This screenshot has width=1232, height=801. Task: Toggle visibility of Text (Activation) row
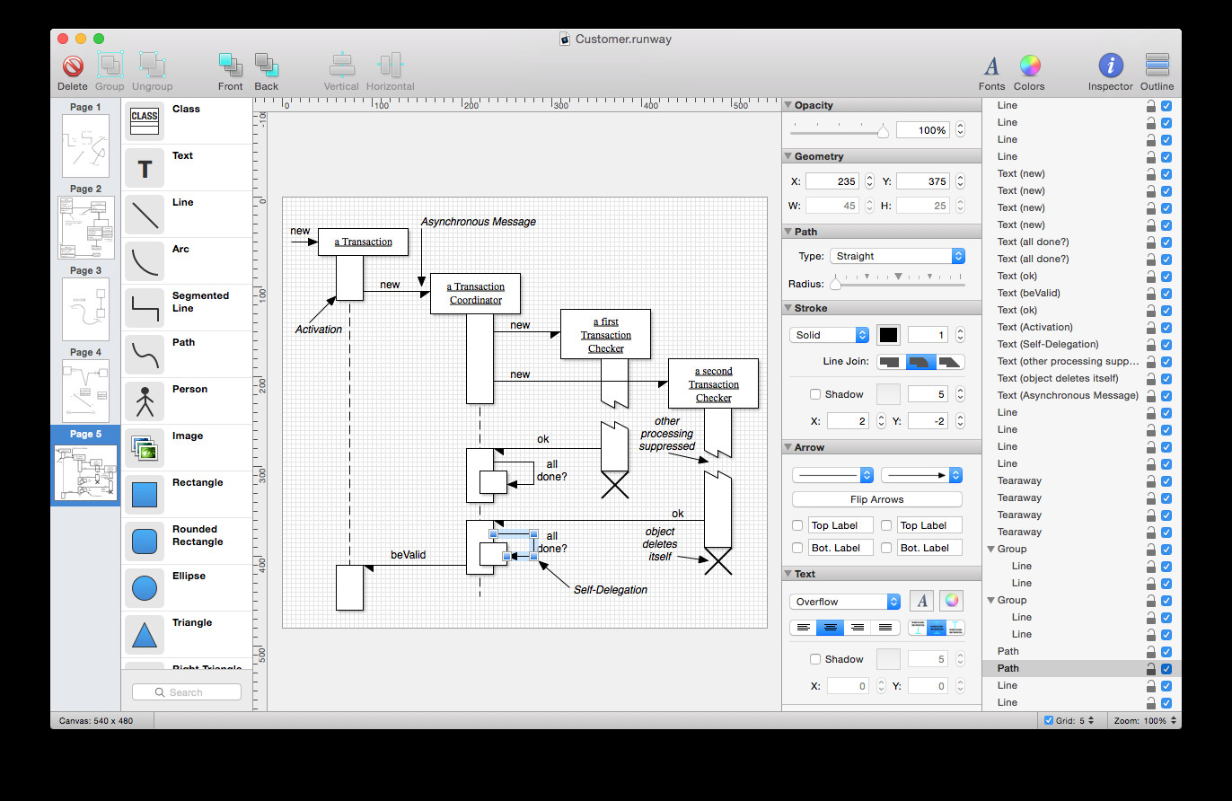click(1166, 327)
